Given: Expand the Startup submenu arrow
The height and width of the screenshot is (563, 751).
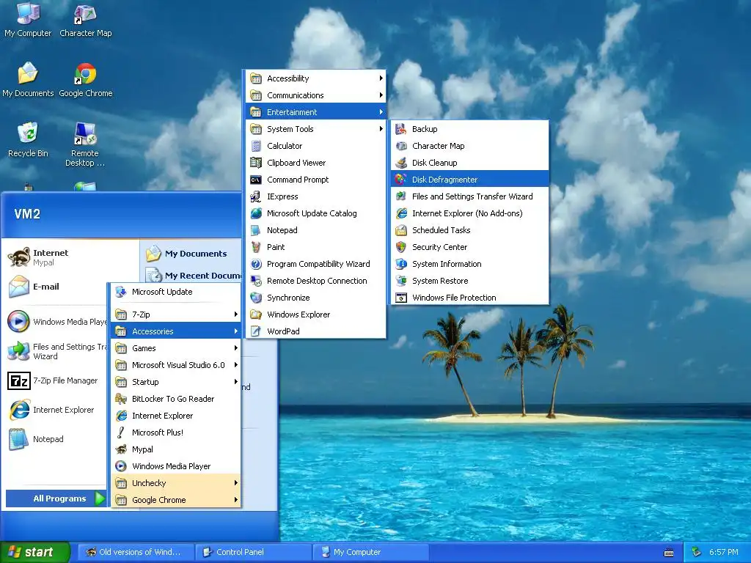Looking at the screenshot, I should tap(236, 381).
